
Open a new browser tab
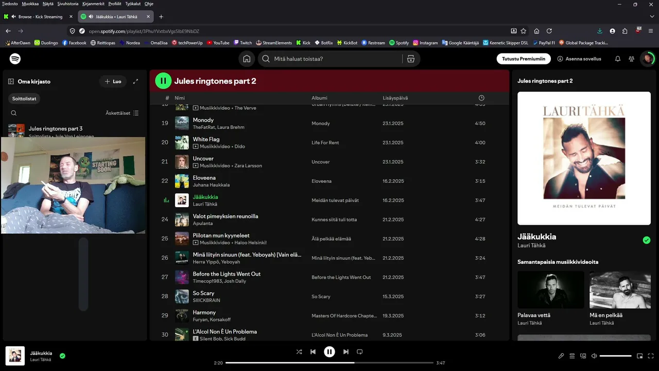[161, 16]
